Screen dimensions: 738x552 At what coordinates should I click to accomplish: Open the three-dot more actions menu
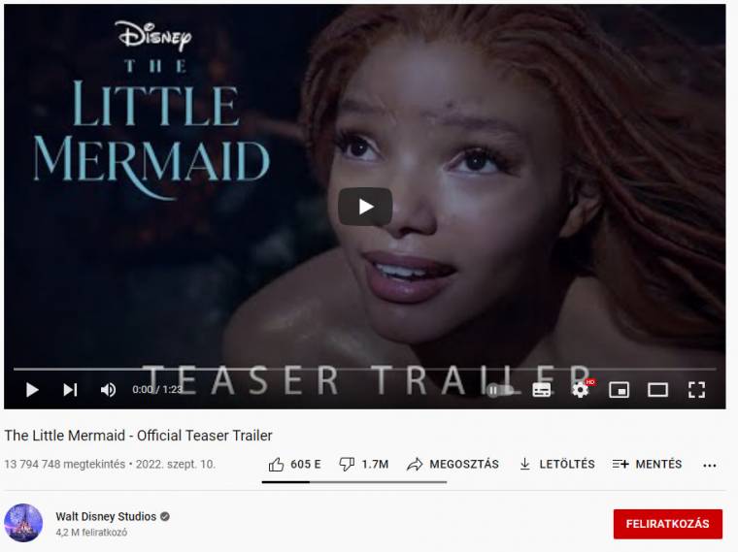[709, 466]
